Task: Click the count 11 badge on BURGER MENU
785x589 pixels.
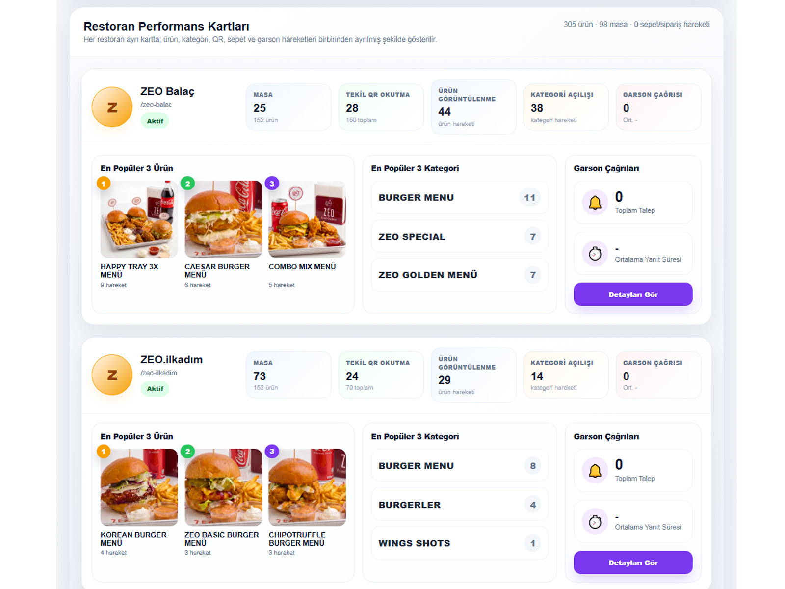Action: 530,197
